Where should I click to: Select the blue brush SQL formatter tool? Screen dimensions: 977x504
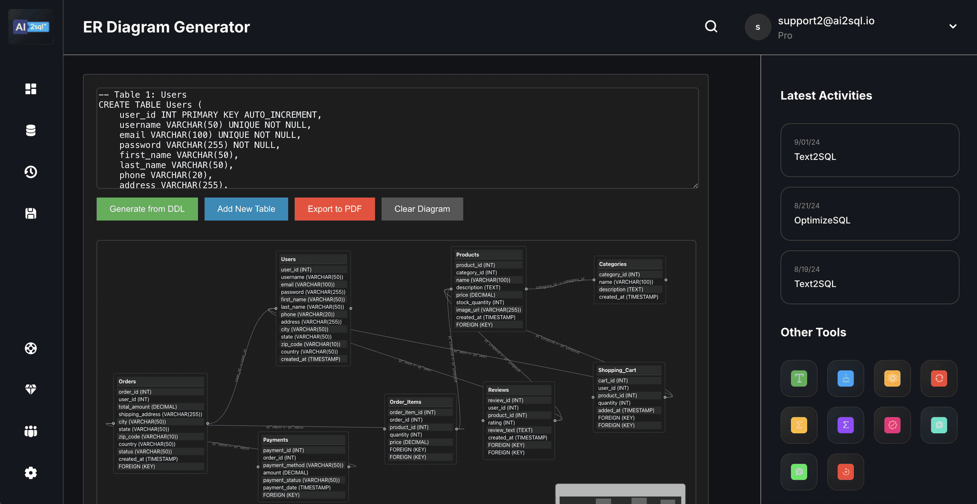coord(845,378)
